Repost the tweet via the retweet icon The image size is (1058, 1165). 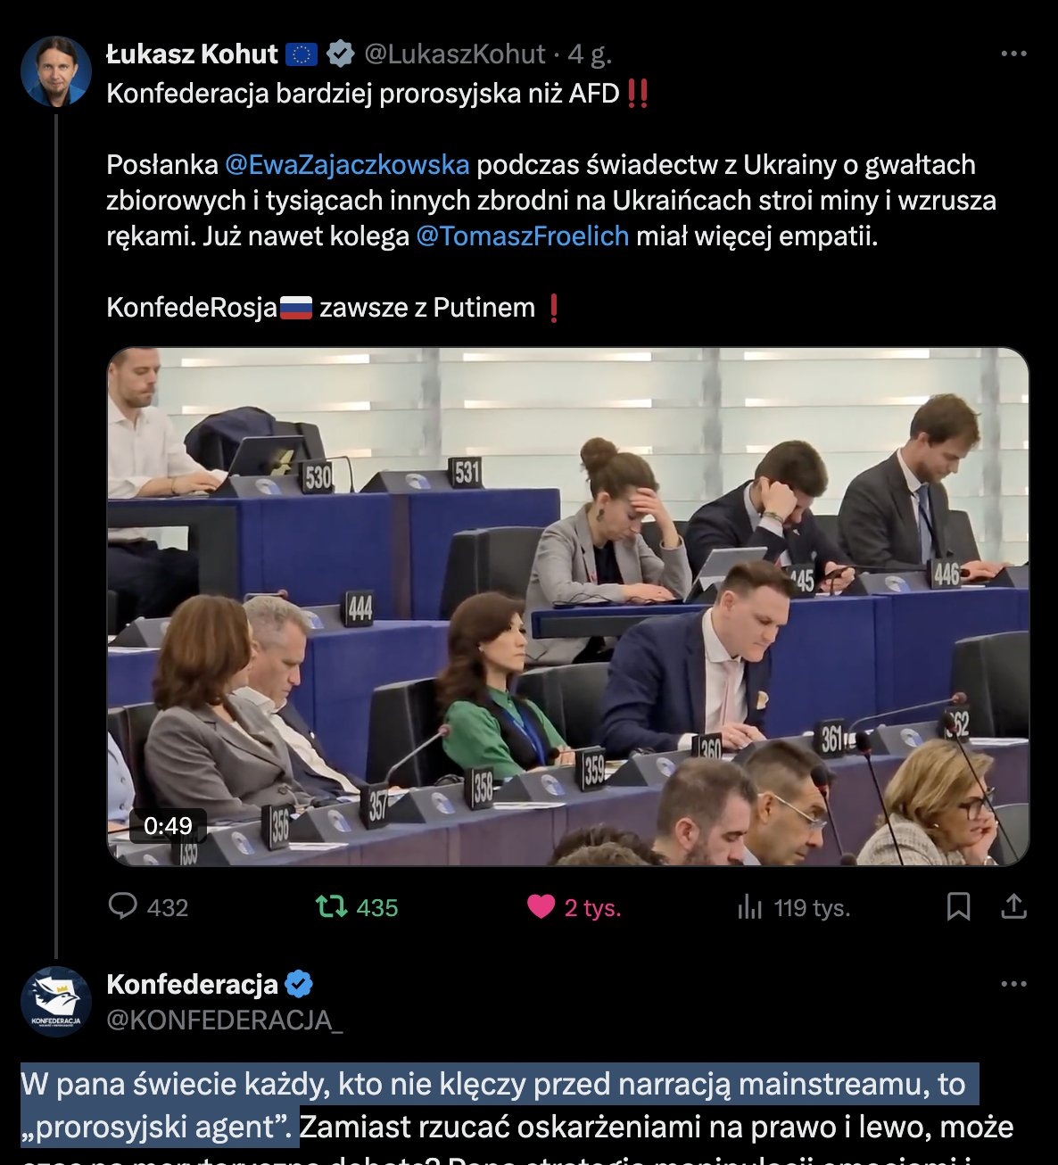coord(332,907)
